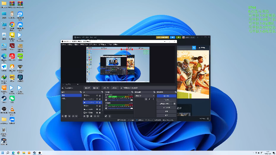Open the OBS Help menu

116,44
